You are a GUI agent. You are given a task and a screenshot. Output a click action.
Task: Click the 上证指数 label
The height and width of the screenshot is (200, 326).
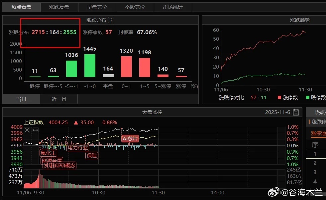(x=34, y=123)
